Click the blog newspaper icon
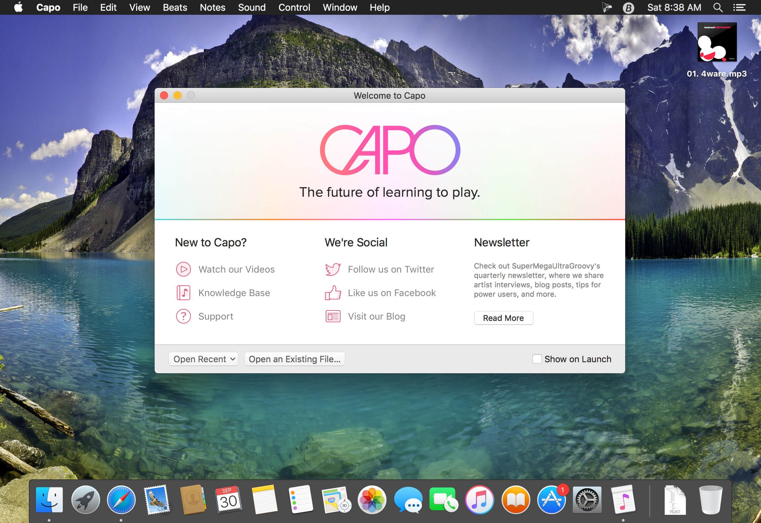The image size is (761, 523). [333, 316]
